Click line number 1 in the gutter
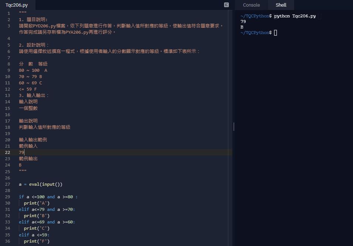The height and width of the screenshot is (246, 353). click(8, 13)
